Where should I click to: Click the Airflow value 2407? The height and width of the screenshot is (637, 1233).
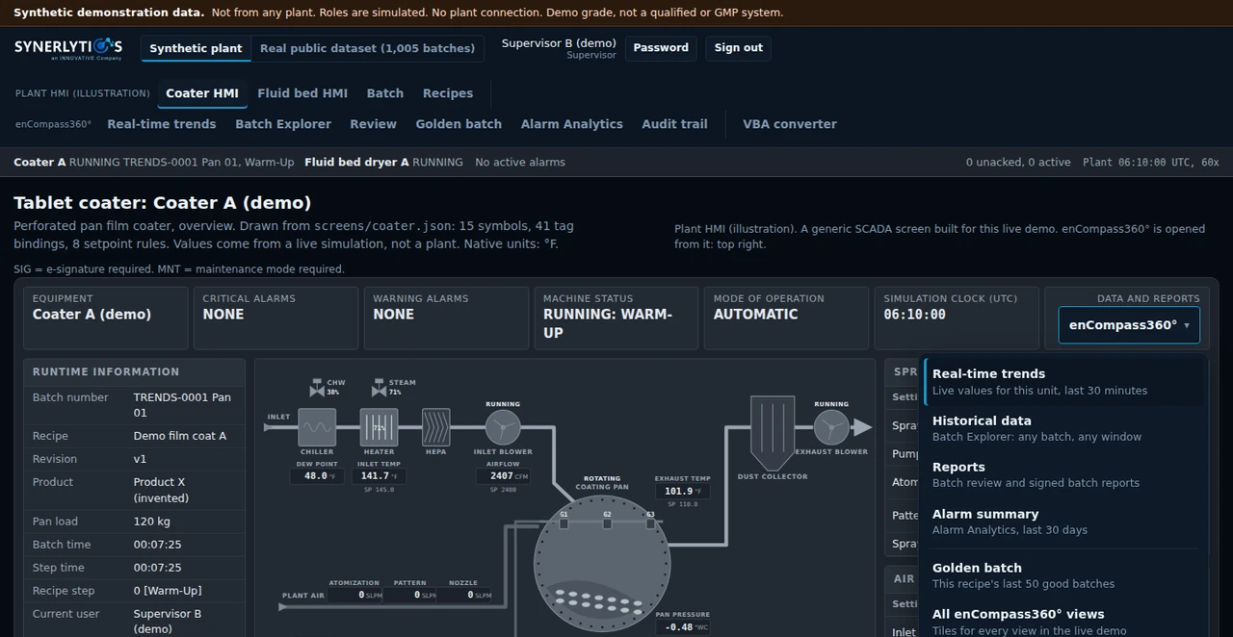tap(503, 476)
